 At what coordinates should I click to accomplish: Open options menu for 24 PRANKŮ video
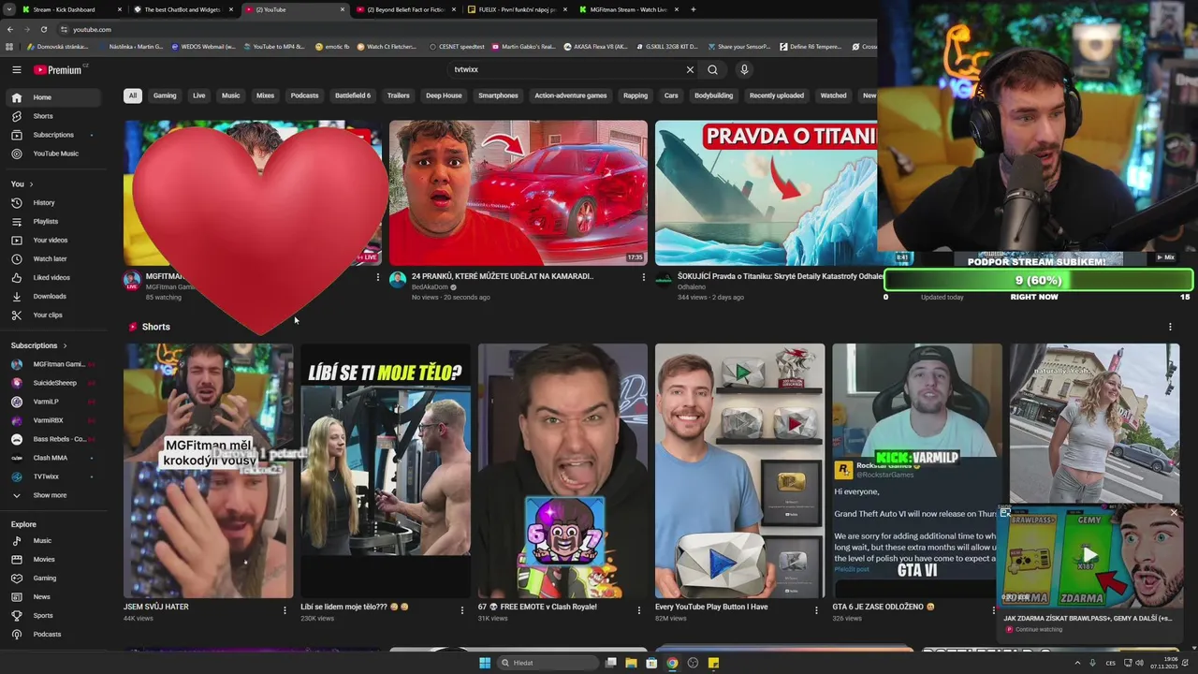643,277
